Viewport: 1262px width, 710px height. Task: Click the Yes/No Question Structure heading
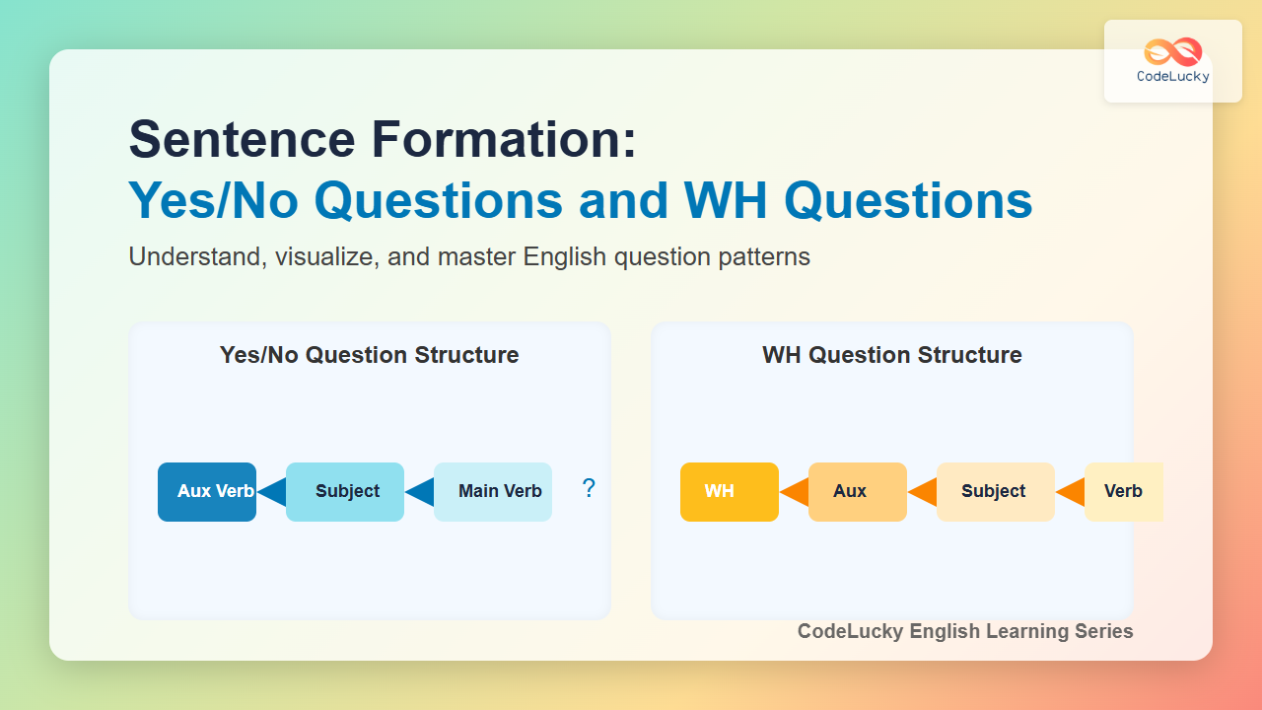(x=370, y=355)
